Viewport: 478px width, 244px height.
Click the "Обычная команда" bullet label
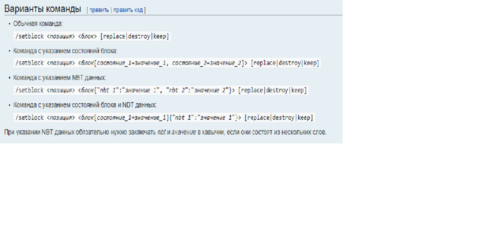(x=38, y=24)
